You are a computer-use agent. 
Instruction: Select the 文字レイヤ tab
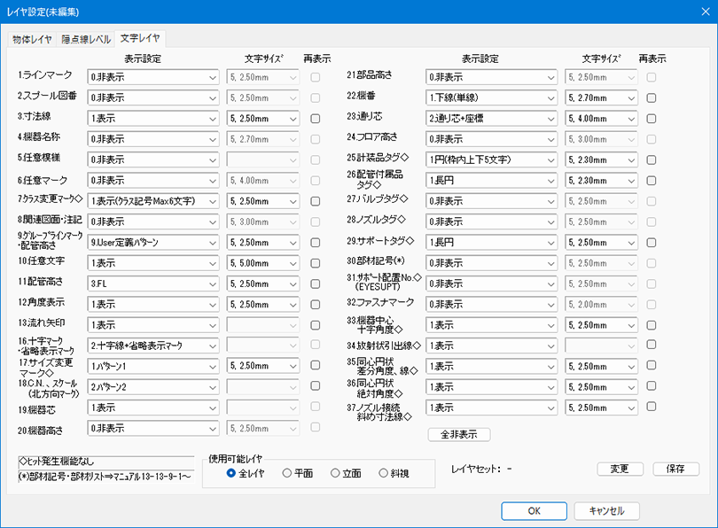[140, 38]
